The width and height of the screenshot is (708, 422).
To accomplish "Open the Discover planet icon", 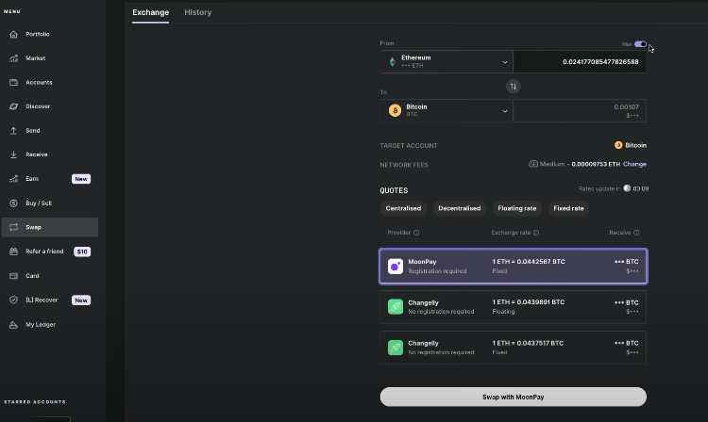I will 13,106.
